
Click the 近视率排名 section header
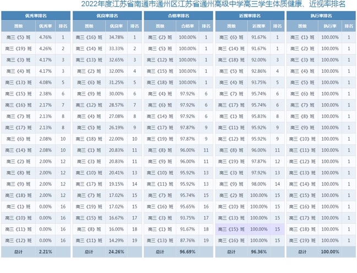[250, 15]
